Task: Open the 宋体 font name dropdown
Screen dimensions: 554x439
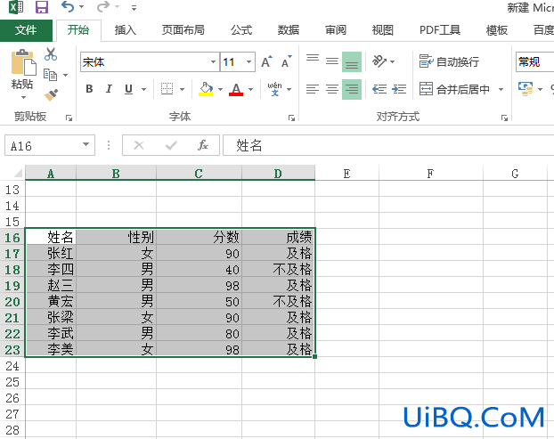Action: pyautogui.click(x=213, y=62)
